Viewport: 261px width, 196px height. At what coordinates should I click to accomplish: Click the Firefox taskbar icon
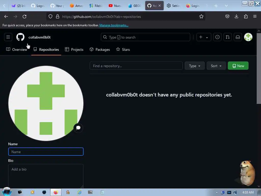(x=56, y=192)
